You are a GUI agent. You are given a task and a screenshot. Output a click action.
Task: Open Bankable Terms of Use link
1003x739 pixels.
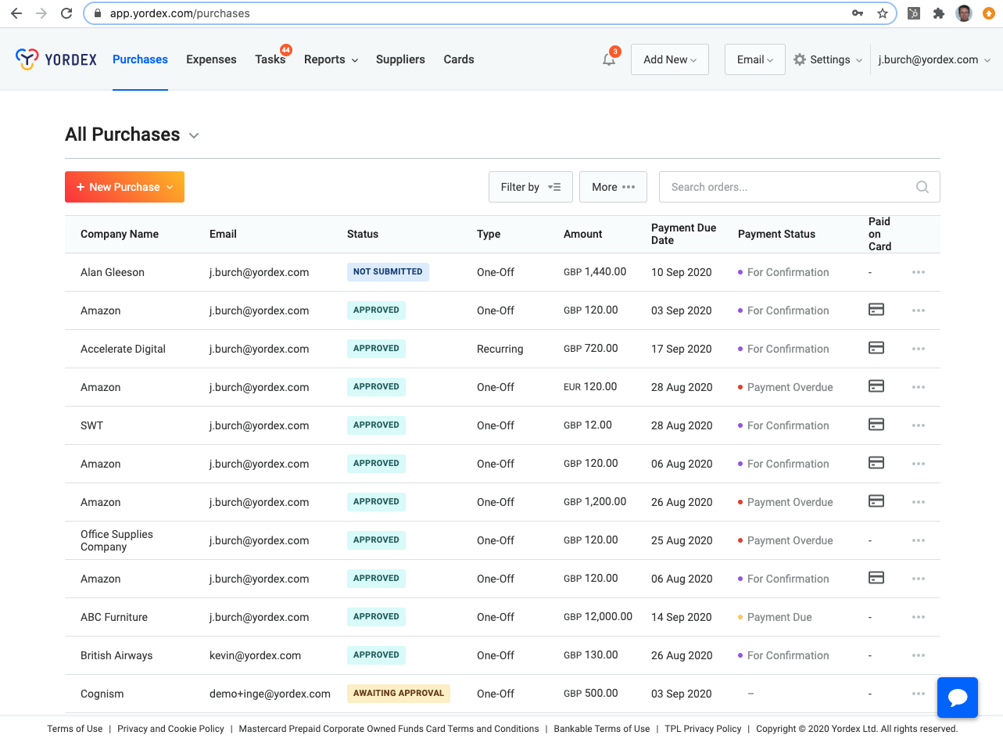click(602, 729)
